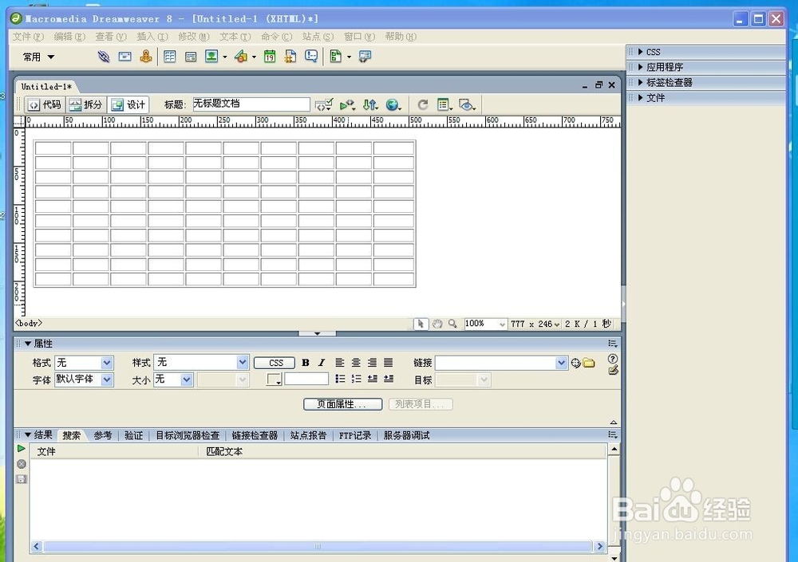
Task: Select the Zoom magnifier tool
Action: coord(452,324)
